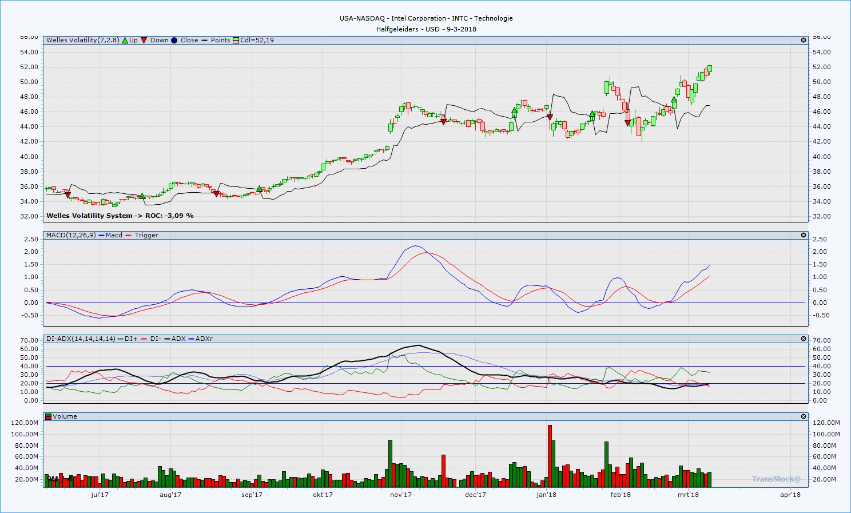Click the apr'18 date axis label
The image size is (851, 513).
tap(790, 495)
